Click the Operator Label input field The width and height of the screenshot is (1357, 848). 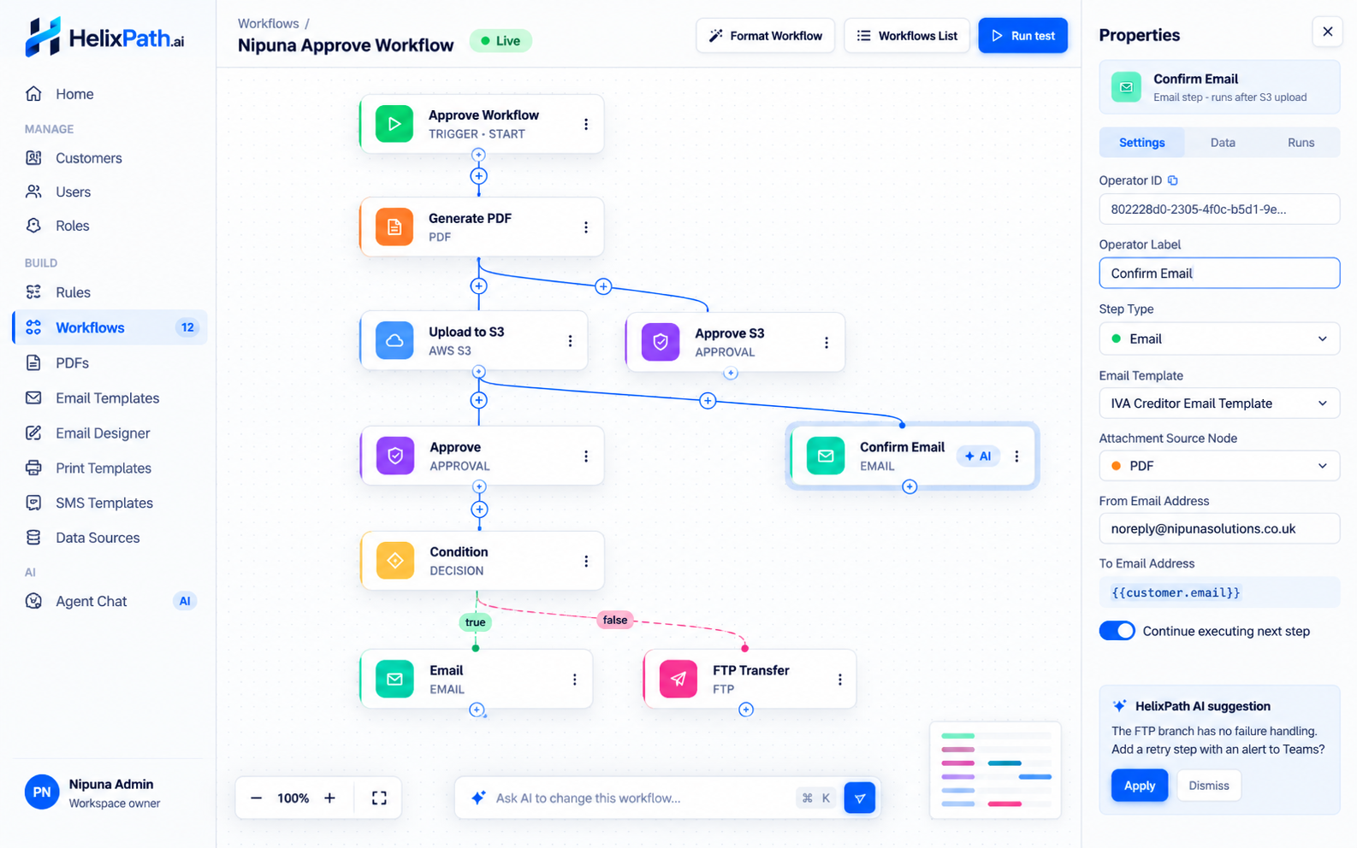pos(1219,274)
